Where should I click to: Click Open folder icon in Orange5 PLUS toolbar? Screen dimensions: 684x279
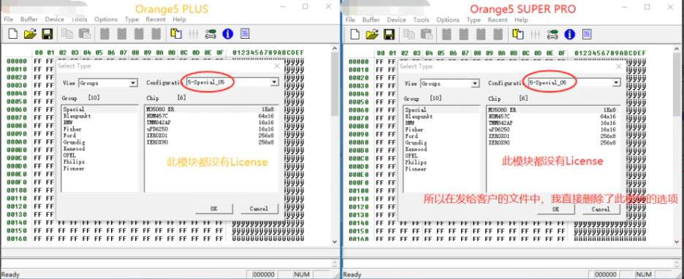pyautogui.click(x=30, y=34)
